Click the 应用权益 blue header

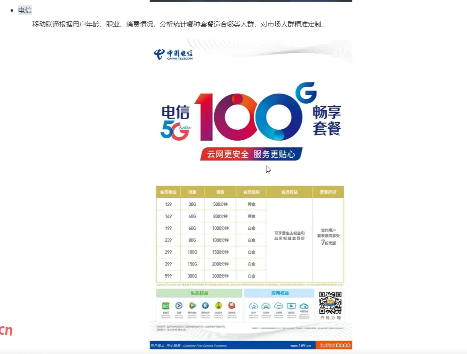[279, 293]
